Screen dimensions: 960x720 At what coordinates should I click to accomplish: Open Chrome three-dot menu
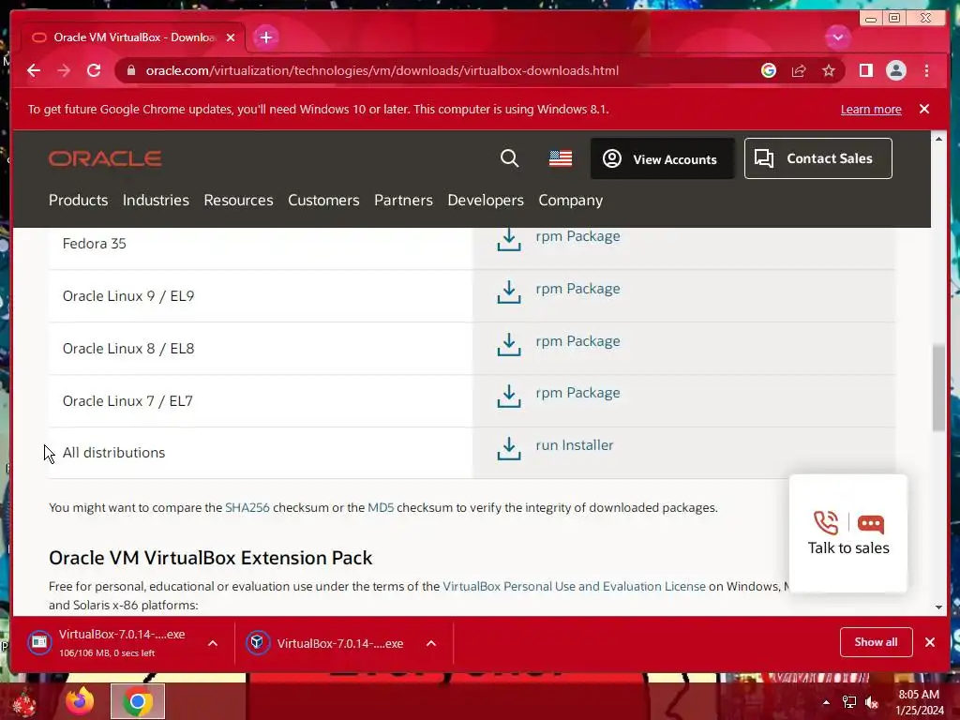926,70
